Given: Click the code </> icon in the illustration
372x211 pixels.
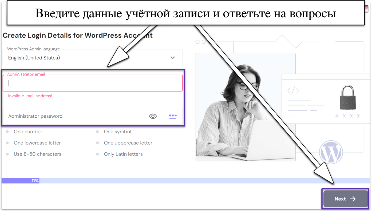Looking at the screenshot, I should (x=294, y=90).
